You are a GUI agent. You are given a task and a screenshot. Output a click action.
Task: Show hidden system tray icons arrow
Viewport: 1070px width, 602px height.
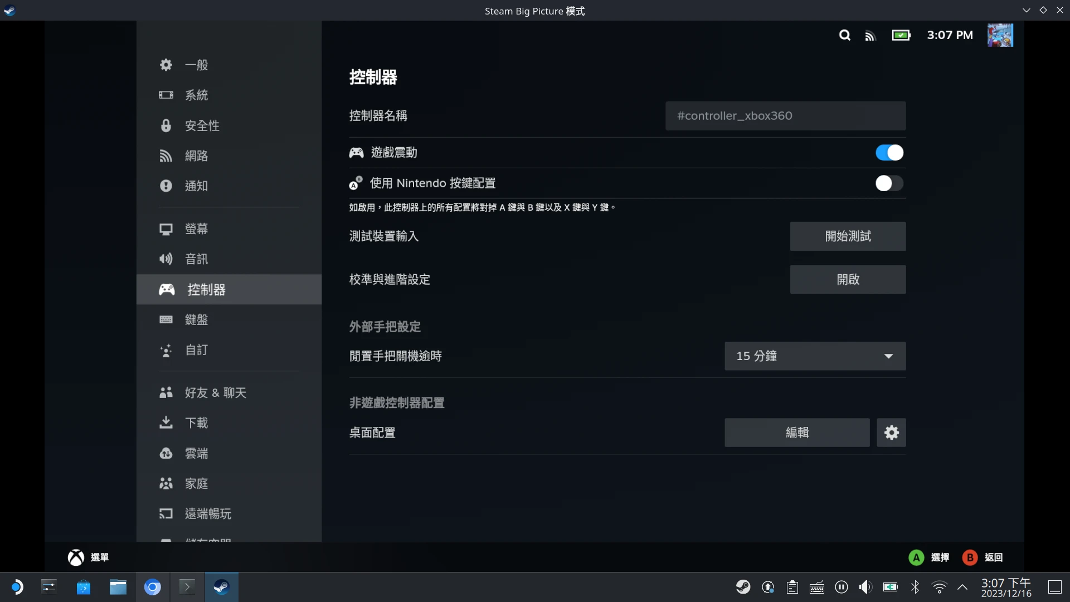pos(962,587)
